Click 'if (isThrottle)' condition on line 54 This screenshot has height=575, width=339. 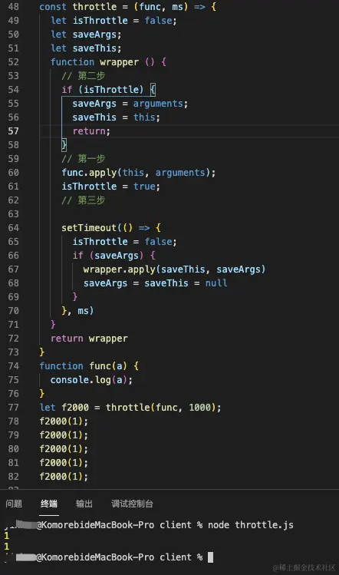(103, 90)
